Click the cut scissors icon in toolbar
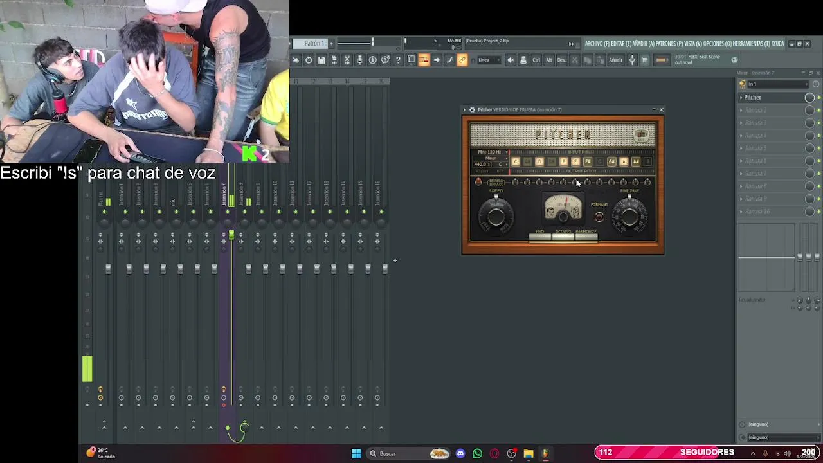This screenshot has height=463, width=823. [347, 60]
